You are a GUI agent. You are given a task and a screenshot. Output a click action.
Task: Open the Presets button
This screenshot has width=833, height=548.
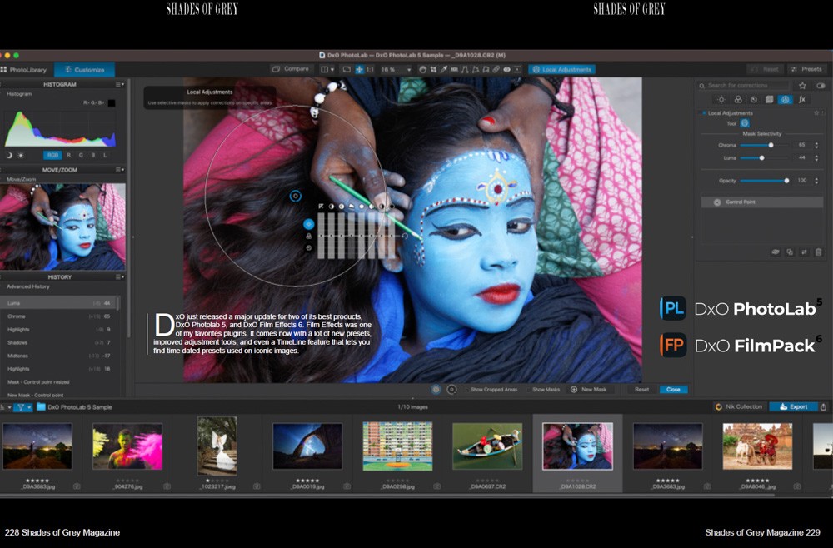point(806,69)
